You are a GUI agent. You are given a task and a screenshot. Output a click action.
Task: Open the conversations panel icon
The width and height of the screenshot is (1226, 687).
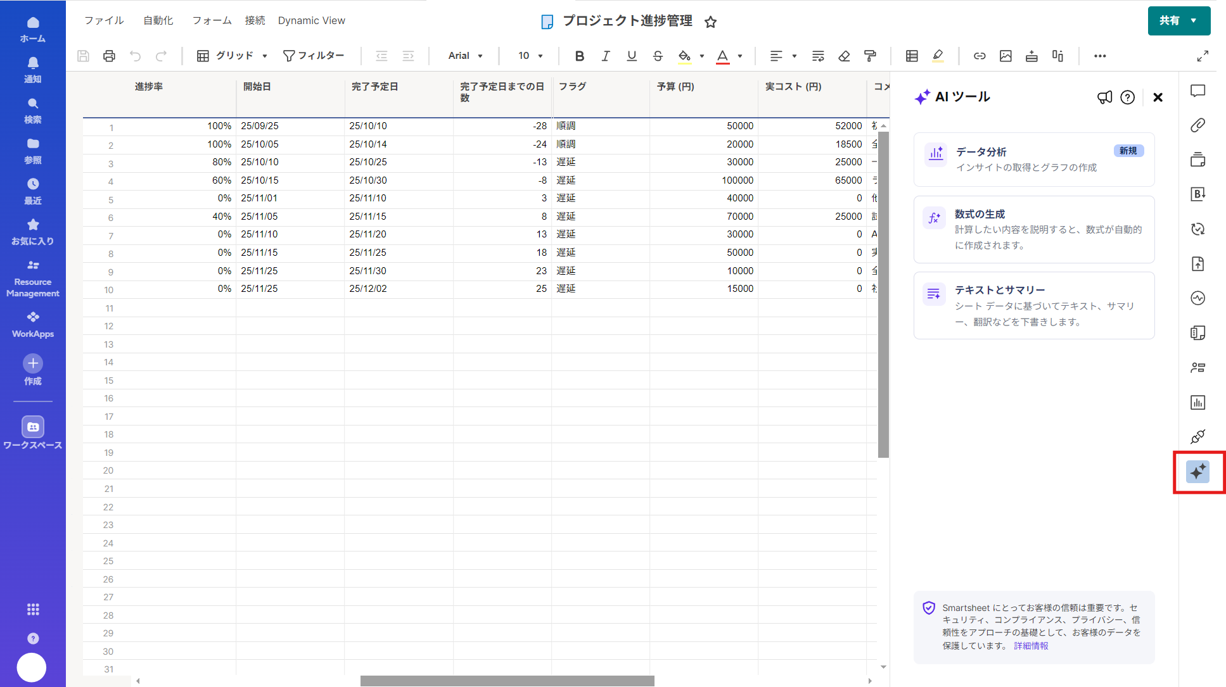(1197, 91)
